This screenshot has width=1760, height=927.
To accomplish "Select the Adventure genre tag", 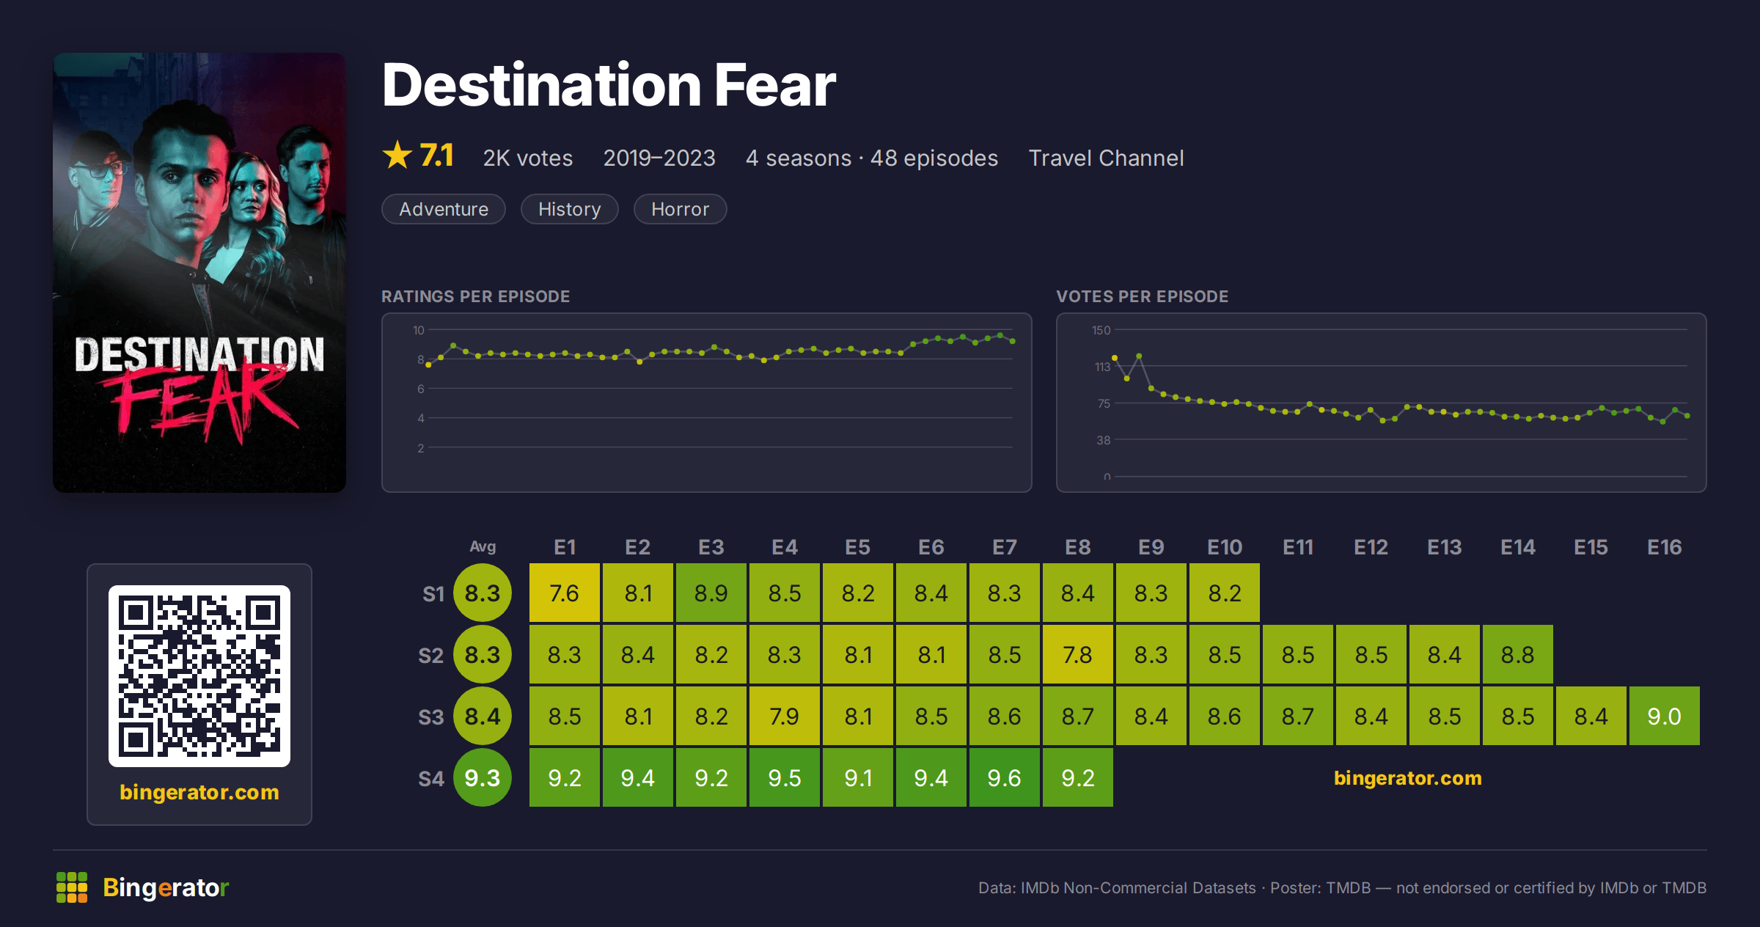I will [x=444, y=209].
